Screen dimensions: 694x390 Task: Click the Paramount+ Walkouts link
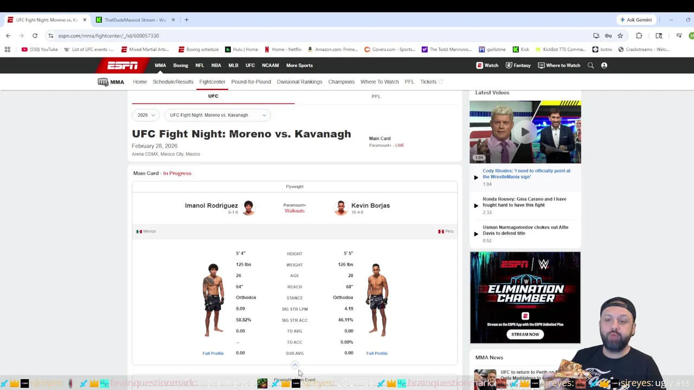click(294, 211)
